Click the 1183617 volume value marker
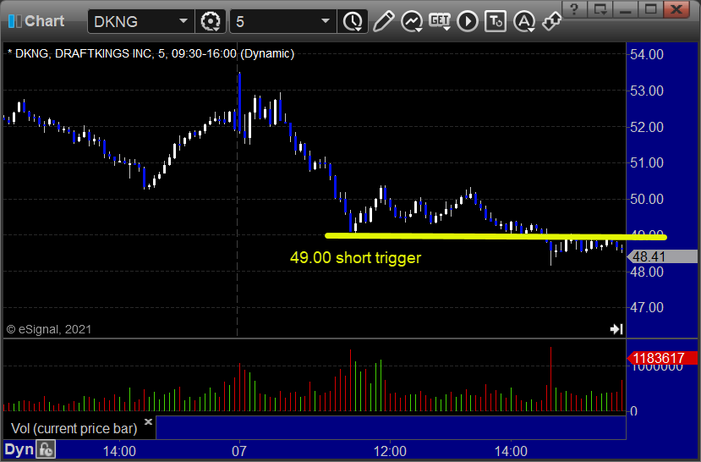The image size is (701, 462). 662,358
